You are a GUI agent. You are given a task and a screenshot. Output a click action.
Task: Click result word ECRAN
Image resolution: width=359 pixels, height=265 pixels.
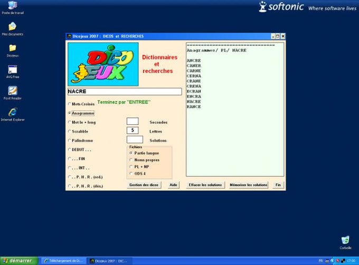point(194,92)
